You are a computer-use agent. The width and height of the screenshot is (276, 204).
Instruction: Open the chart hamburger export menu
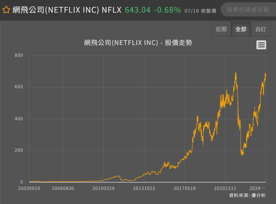[261, 45]
